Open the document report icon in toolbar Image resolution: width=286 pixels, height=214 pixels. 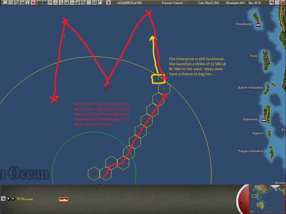pyautogui.click(x=11, y=3)
